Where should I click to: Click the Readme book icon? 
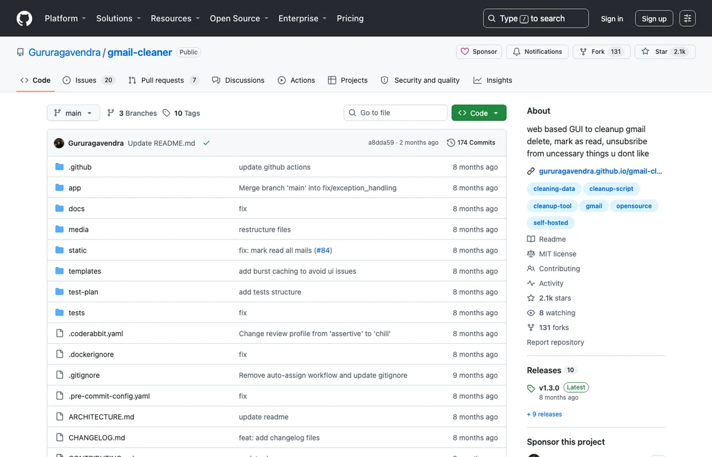tap(531, 239)
